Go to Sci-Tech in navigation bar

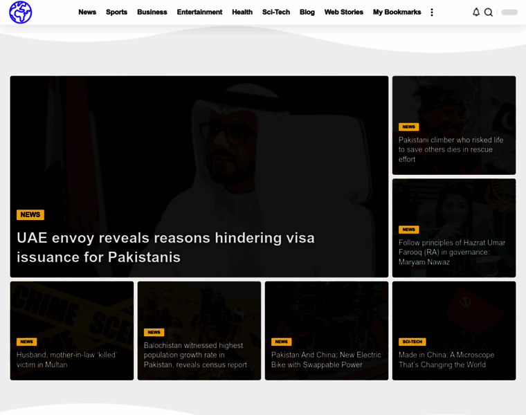tap(276, 12)
